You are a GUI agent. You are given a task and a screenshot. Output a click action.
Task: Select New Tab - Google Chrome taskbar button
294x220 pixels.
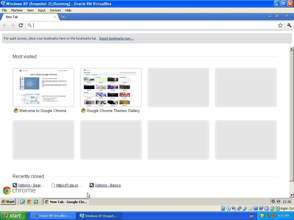[x=66, y=202]
